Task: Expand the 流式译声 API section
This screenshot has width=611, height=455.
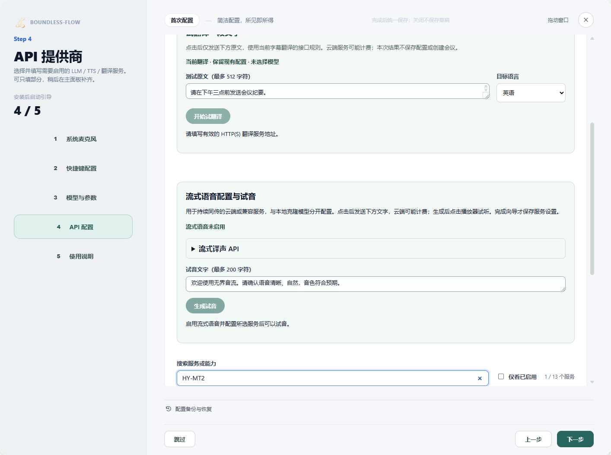Action: coord(376,249)
